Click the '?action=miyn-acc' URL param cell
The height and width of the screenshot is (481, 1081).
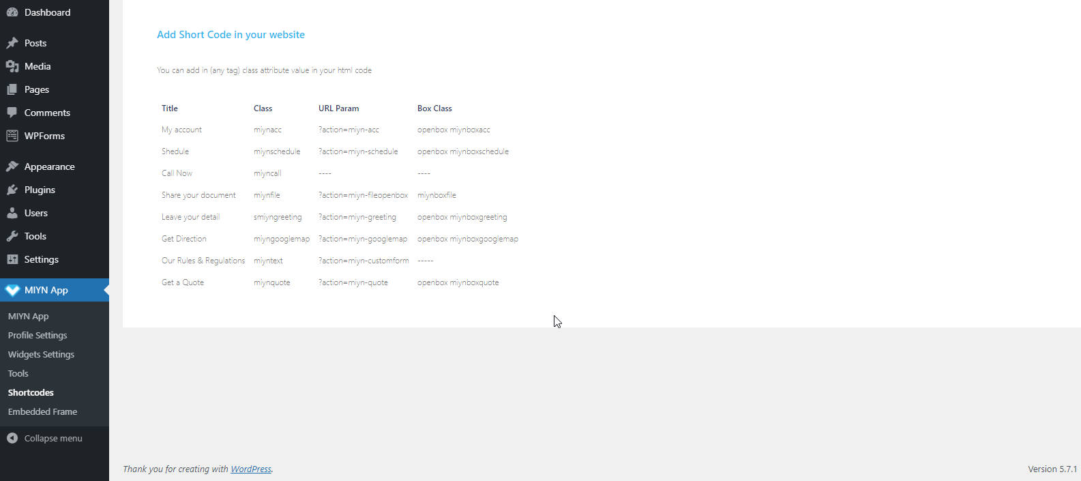click(349, 130)
